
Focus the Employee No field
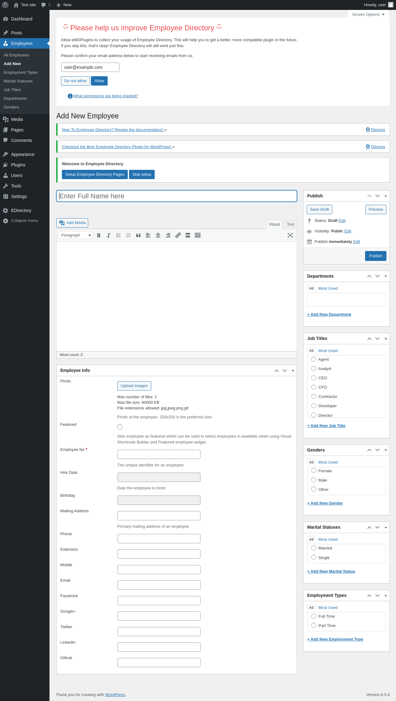click(x=159, y=454)
